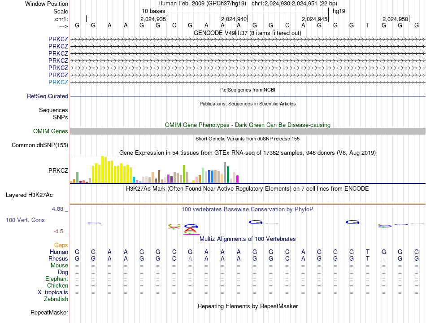Screen dimensions: 426x323
Task: Select the Human alignment row label
Action: [x=59, y=252]
